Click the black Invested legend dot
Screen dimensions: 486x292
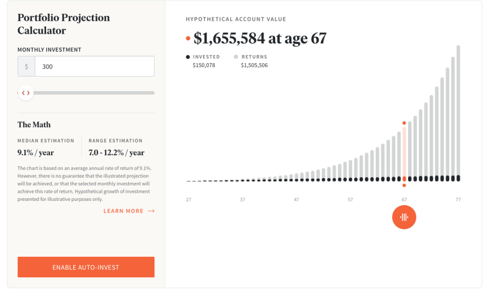[x=188, y=57]
